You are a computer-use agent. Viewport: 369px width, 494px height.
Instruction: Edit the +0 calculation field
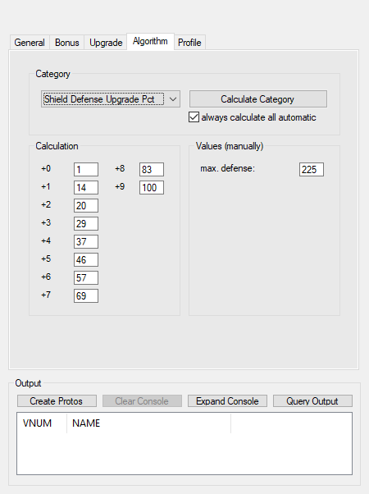[86, 170]
